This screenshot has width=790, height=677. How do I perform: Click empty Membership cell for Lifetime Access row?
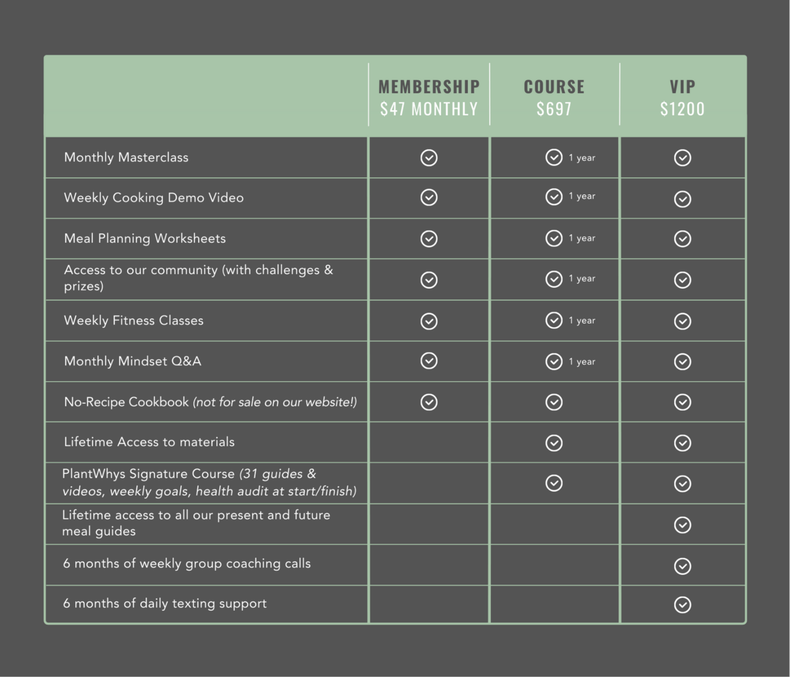pos(429,442)
